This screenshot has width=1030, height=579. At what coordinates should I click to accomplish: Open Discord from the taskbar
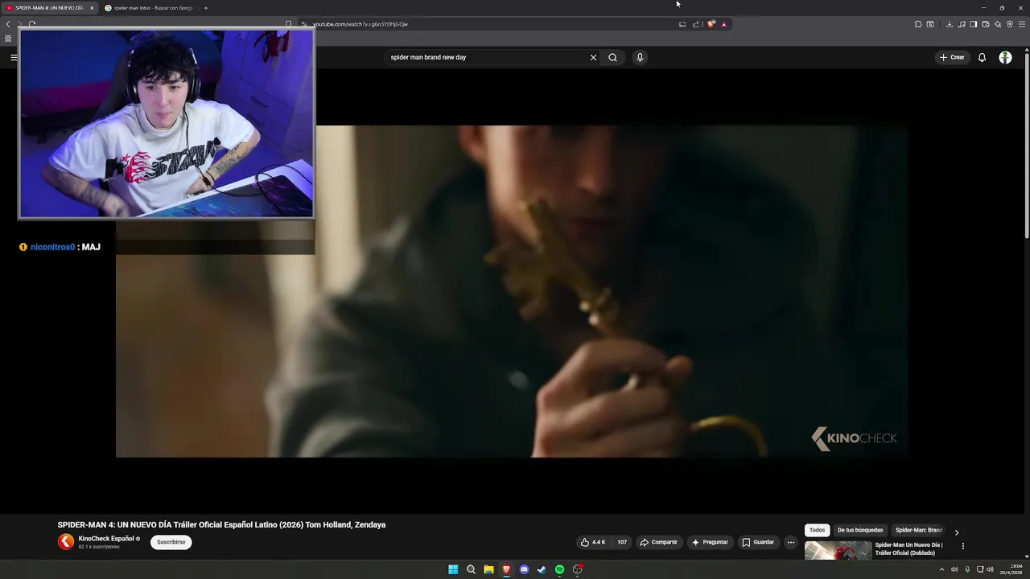[524, 569]
